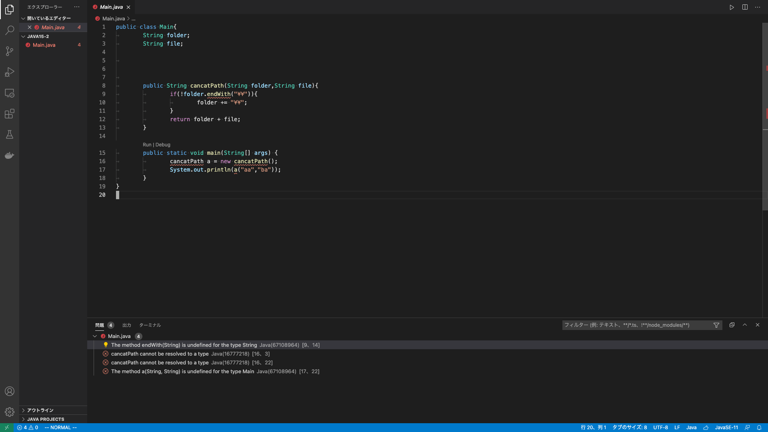The width and height of the screenshot is (768, 432).
Task: Open the Docker view
Action: point(10,156)
